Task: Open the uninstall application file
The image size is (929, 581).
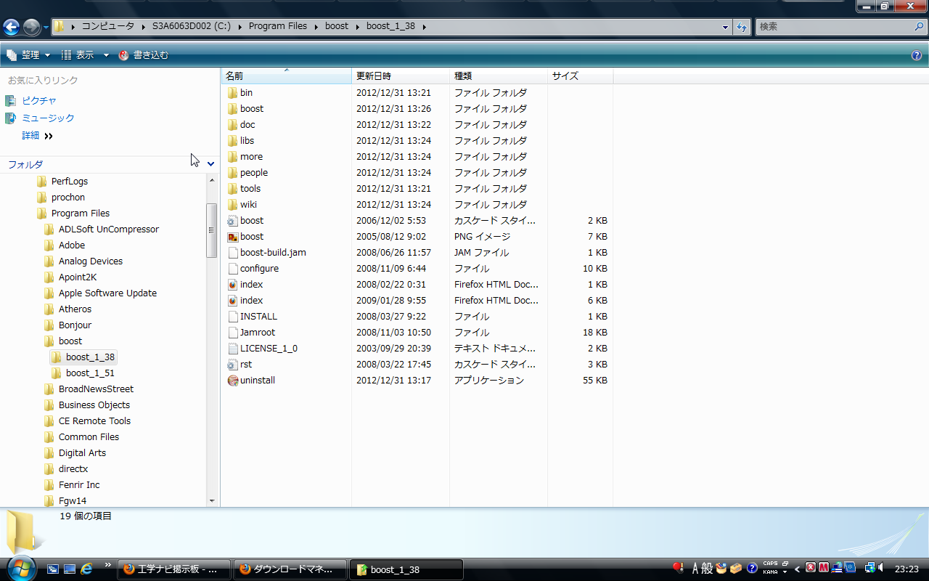Action: 257,381
